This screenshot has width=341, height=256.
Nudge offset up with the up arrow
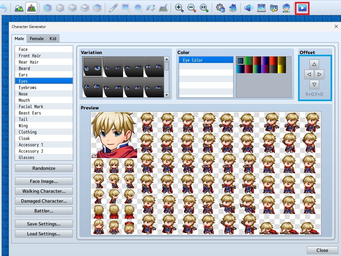[x=314, y=65]
